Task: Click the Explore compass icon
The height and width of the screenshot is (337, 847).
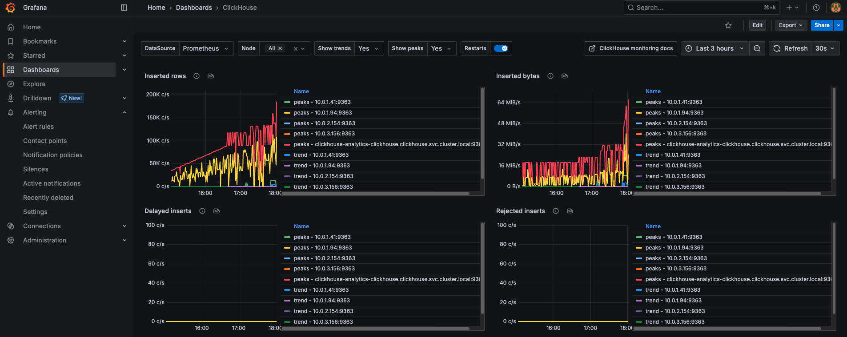Action: (11, 84)
